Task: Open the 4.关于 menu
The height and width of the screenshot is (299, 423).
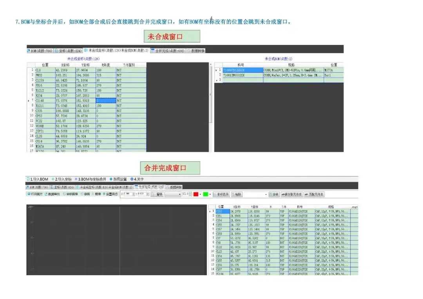Action: pos(137,179)
